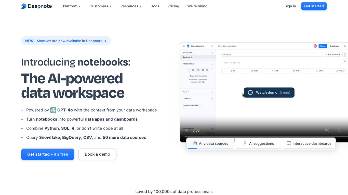Viewport: 348px width, 195px height.
Task: Expand the Customers menu
Action: click(x=100, y=6)
